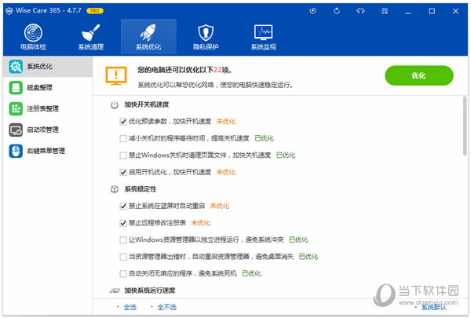Click the 系统默认 link
471x318 pixels.
433,307
